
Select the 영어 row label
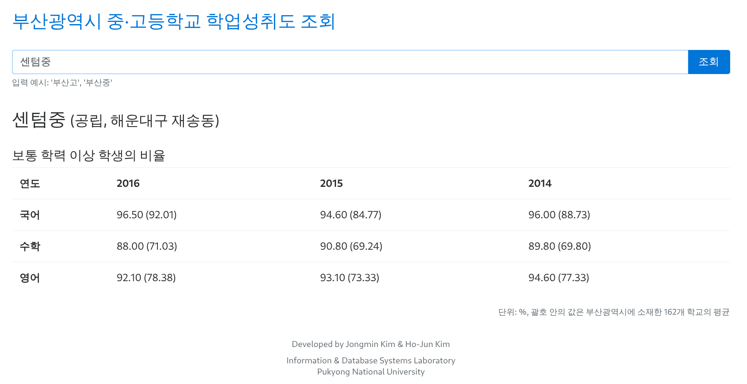[x=30, y=278]
